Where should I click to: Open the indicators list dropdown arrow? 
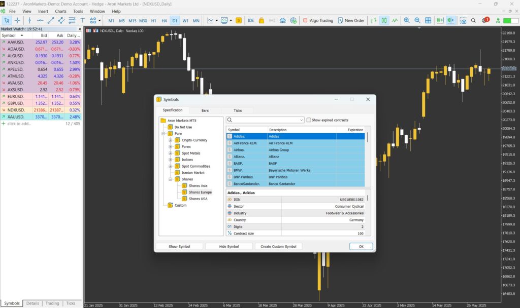point(231,20)
